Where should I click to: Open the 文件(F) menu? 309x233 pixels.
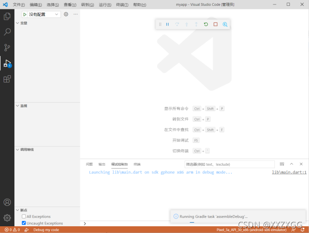19,4
